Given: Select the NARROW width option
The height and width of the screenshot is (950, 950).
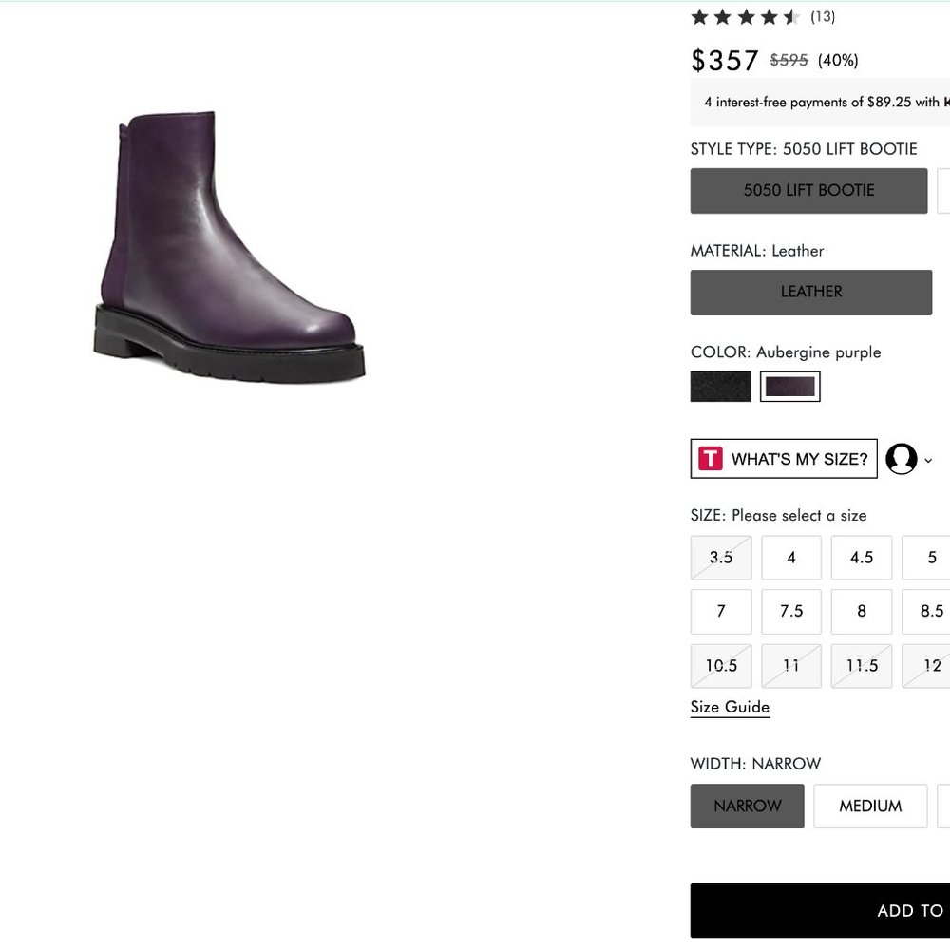Looking at the screenshot, I should (747, 806).
